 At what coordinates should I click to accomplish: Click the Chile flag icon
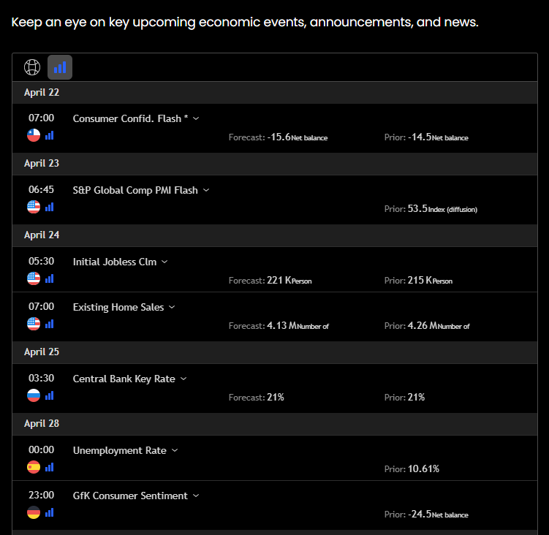point(34,135)
